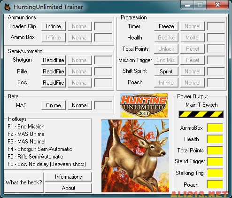Click the Total Points status field in Progression

point(216,49)
